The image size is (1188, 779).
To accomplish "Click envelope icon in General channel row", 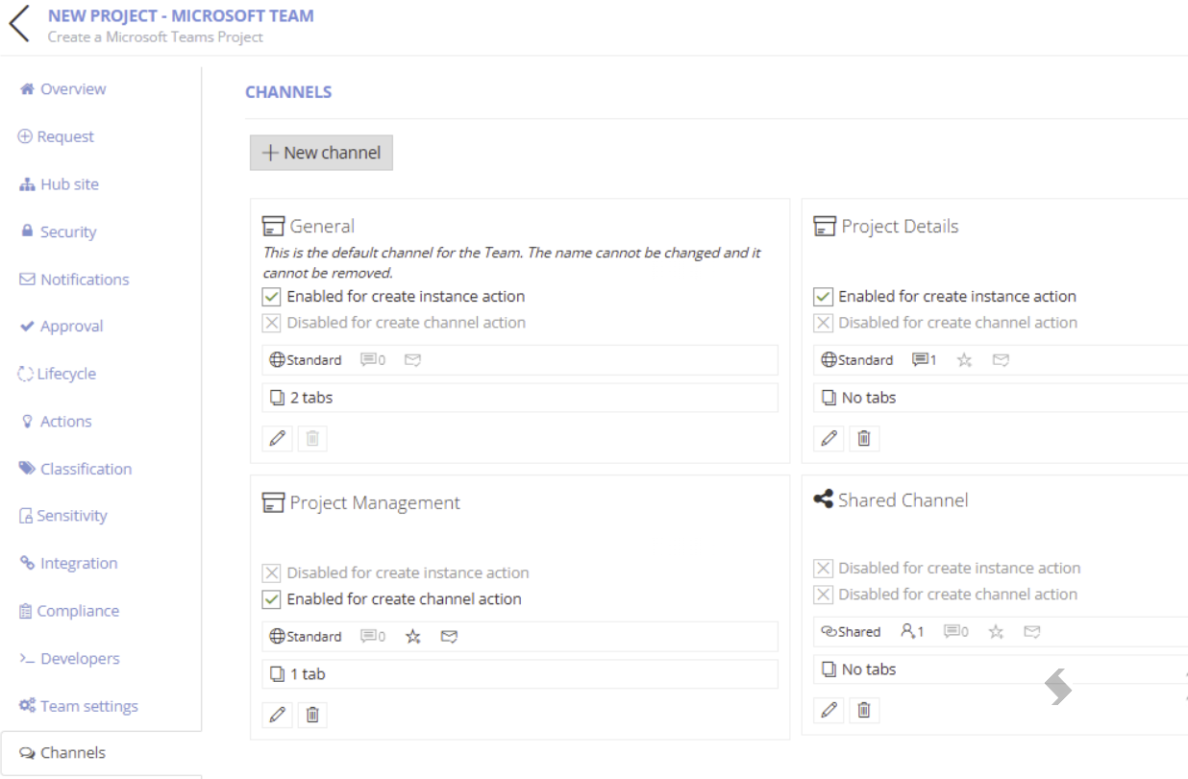I will (412, 360).
